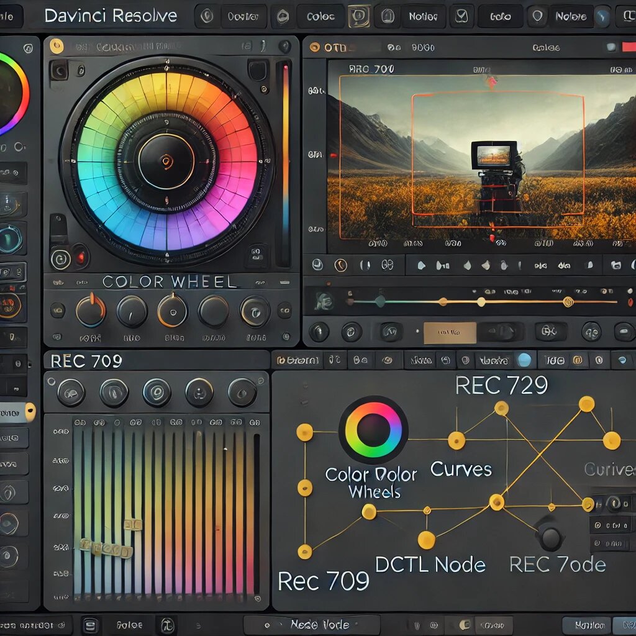Click the red marker at the viewer timeline's right end

point(630,302)
